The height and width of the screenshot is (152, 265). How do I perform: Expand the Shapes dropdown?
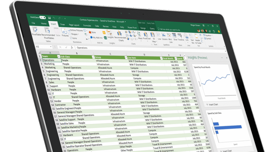click(x=75, y=34)
